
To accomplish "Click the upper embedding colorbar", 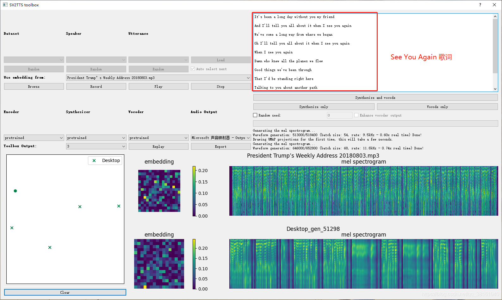I will (194, 191).
